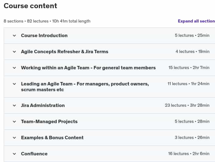Image resolution: width=215 pixels, height=162 pixels.
Task: Click '16 lectures • 2hr 6min' text
Action: [x=189, y=154]
